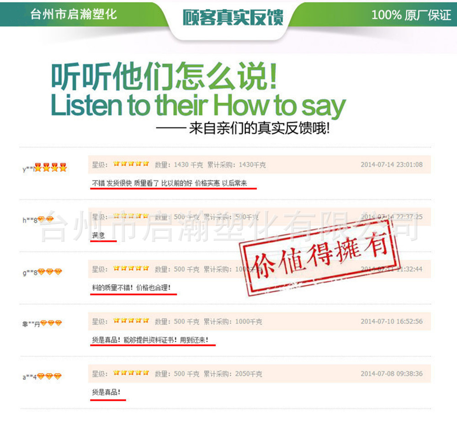Click the timestamp 2014-07-08 09:38:36
The height and width of the screenshot is (441, 457).
[x=392, y=374]
